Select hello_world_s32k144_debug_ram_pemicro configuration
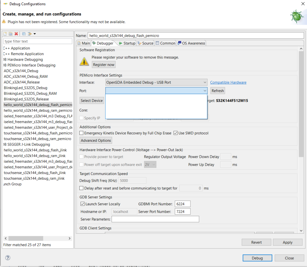 [x=38, y=111]
